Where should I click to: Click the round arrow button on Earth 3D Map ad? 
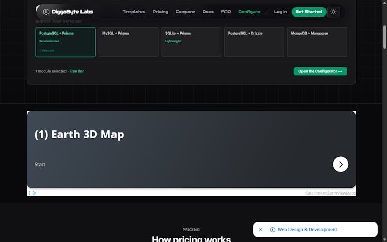point(341,164)
